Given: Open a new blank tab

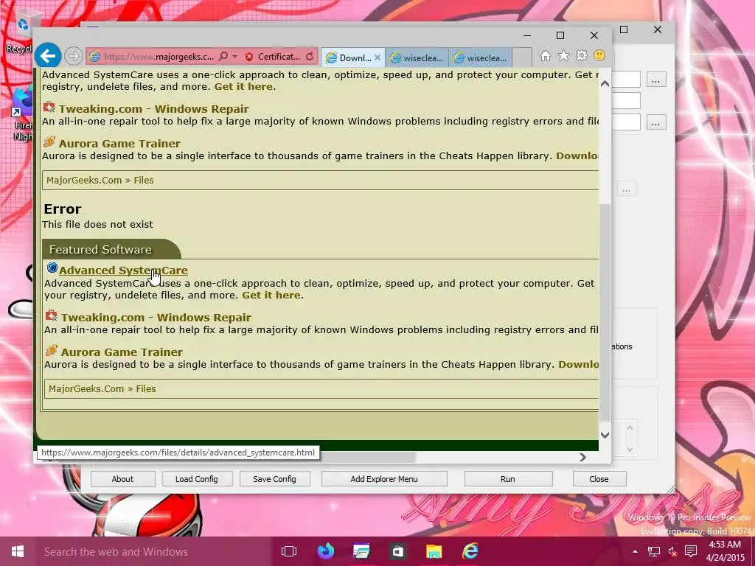Looking at the screenshot, I should (x=523, y=57).
